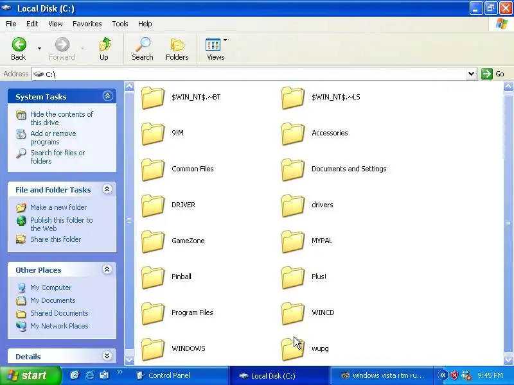514x385 pixels.
Task: Open the Favorites menu
Action: pyautogui.click(x=87, y=24)
